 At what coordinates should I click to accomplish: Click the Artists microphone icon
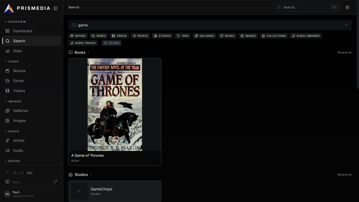point(8,141)
